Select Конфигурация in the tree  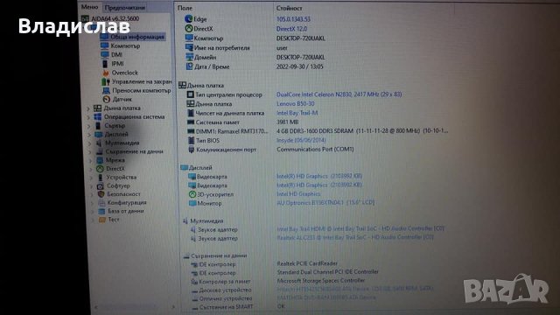point(127,202)
